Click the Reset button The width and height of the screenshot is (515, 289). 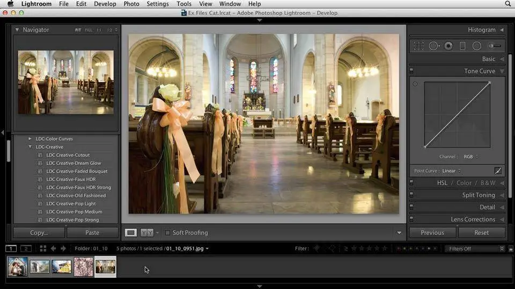point(481,233)
